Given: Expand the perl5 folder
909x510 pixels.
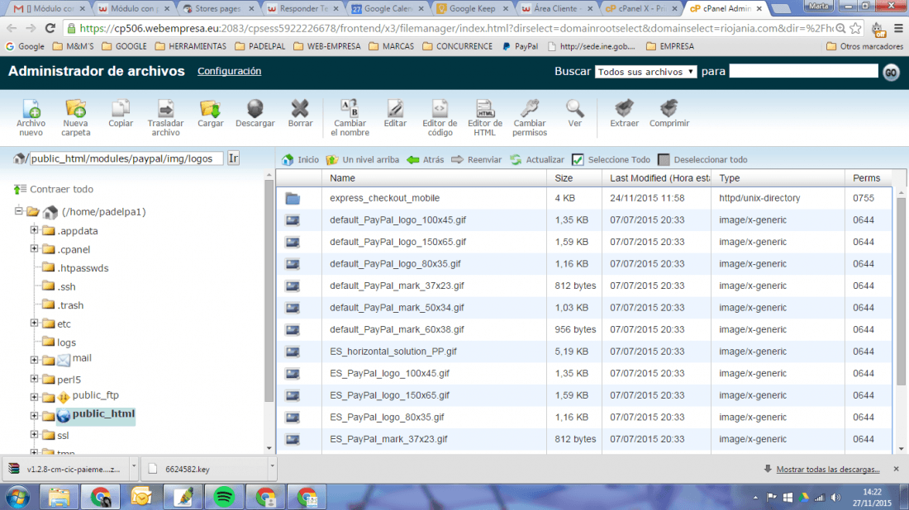Looking at the screenshot, I should tap(34, 379).
